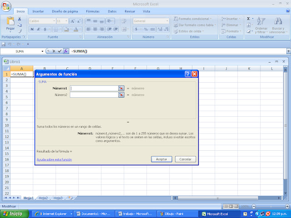Click the merge and center icon
Screen dimensions: 291x218
click(124, 29)
